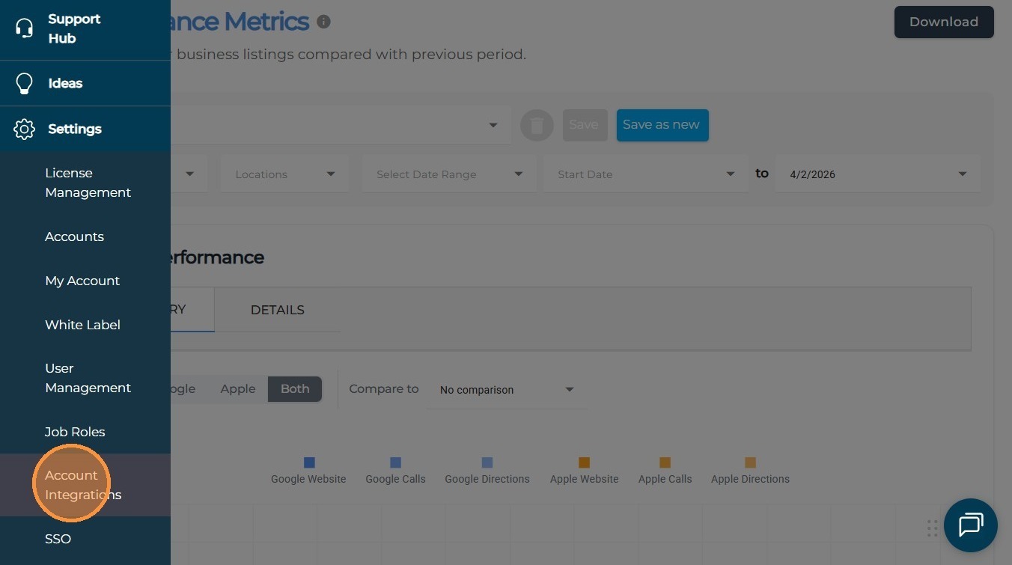Open Account Integrations menu item
Screen dimensions: 1012x565
point(82,485)
